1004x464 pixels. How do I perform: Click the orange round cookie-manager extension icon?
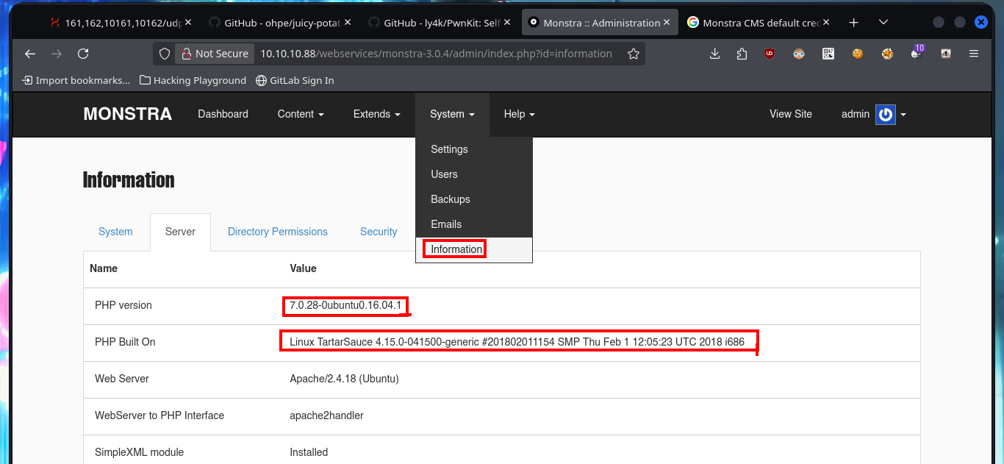tap(887, 54)
